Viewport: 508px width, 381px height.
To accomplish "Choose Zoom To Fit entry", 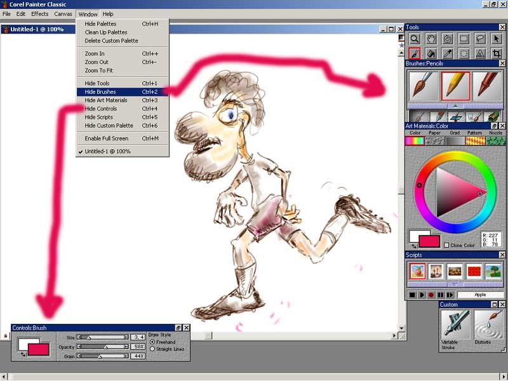I will click(123, 70).
